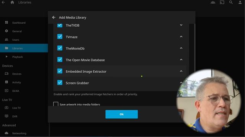Click the Devices monitor icon

pyautogui.click(x=7, y=73)
